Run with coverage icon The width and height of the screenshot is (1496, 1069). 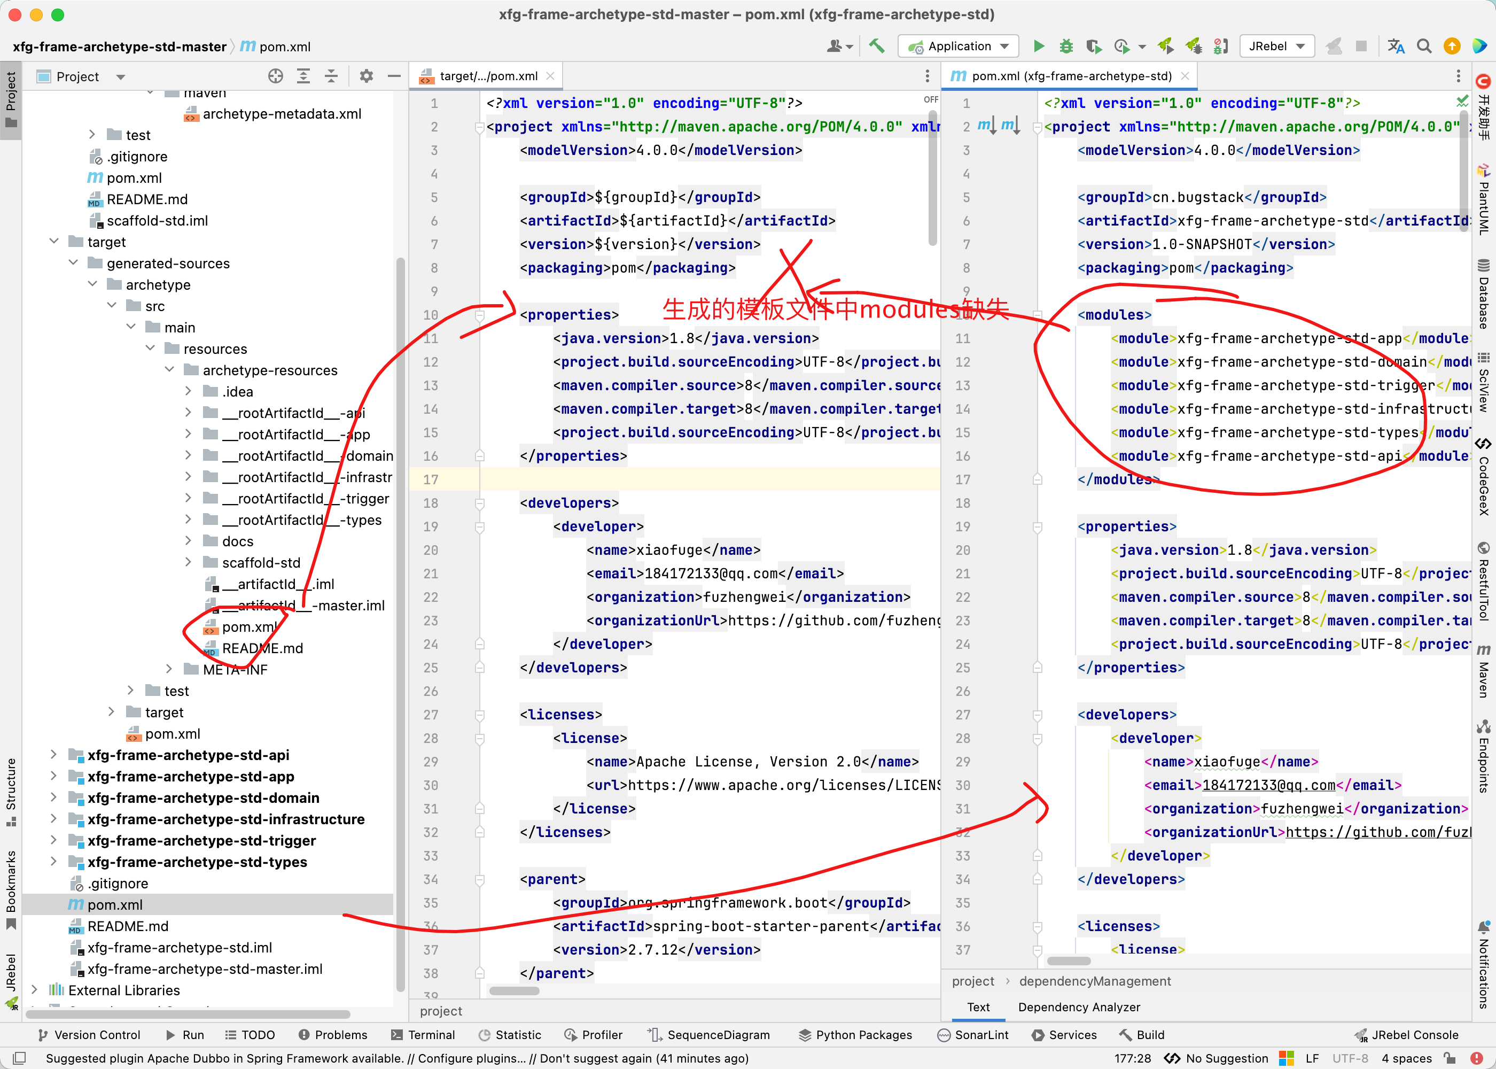click(x=1093, y=46)
